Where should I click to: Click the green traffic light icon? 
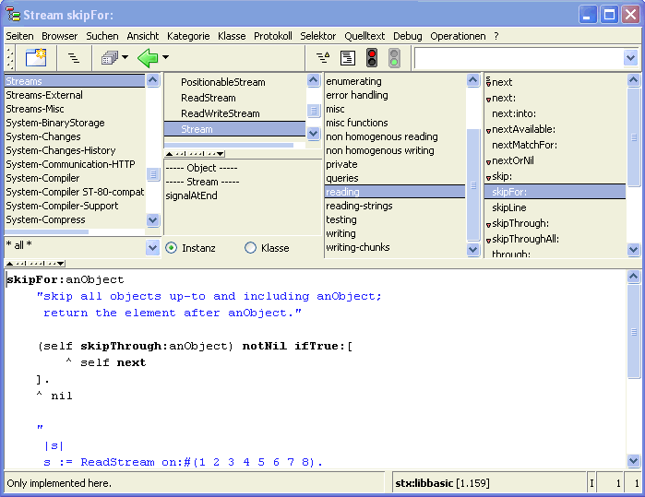(394, 57)
